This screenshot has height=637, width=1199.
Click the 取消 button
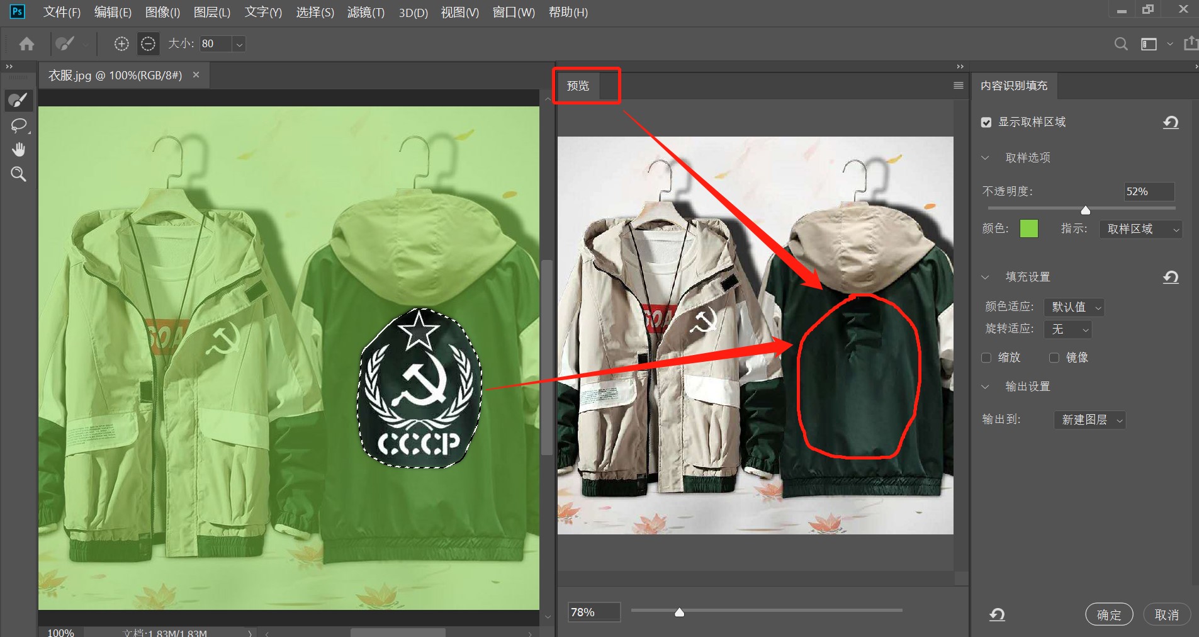tap(1166, 614)
